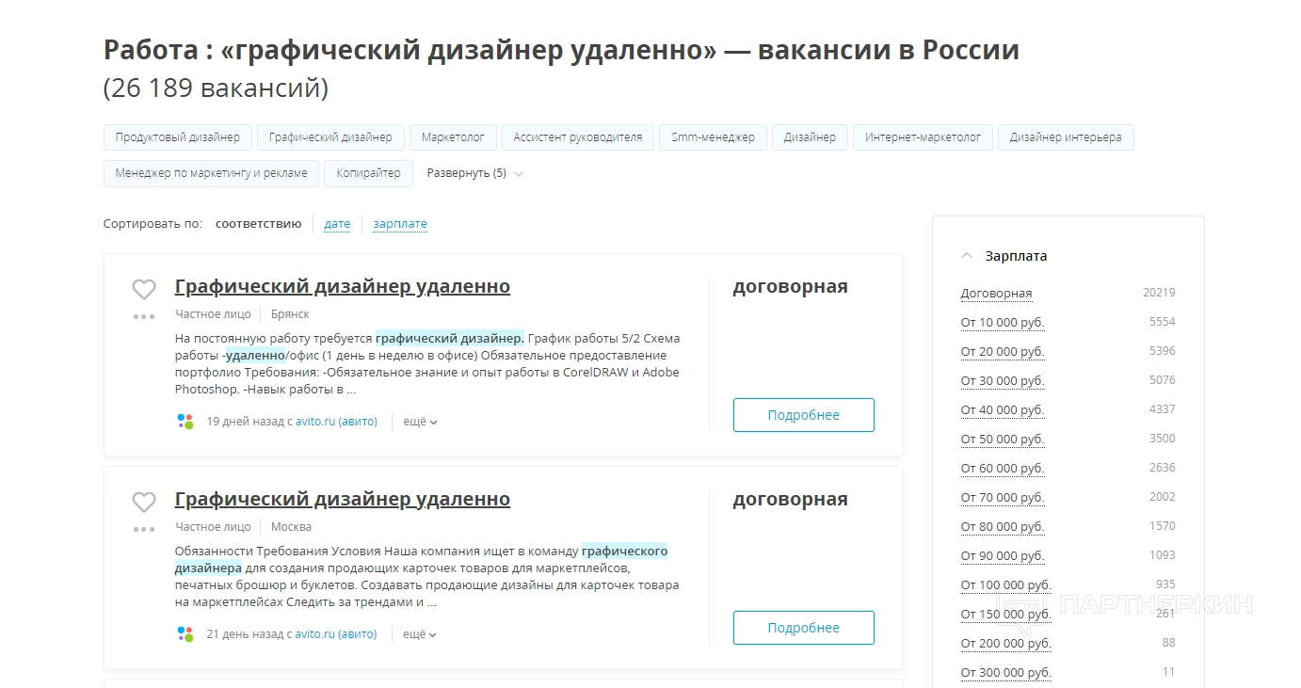This screenshot has width=1301, height=688.
Task: Click Подробнее button for the Bryansk vacancy
Action: click(803, 415)
